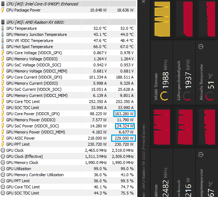Screen dimensions: 218x197
Task: Select the CPU [#0]: Intel Core i5-9400F header
Action: (42, 4)
